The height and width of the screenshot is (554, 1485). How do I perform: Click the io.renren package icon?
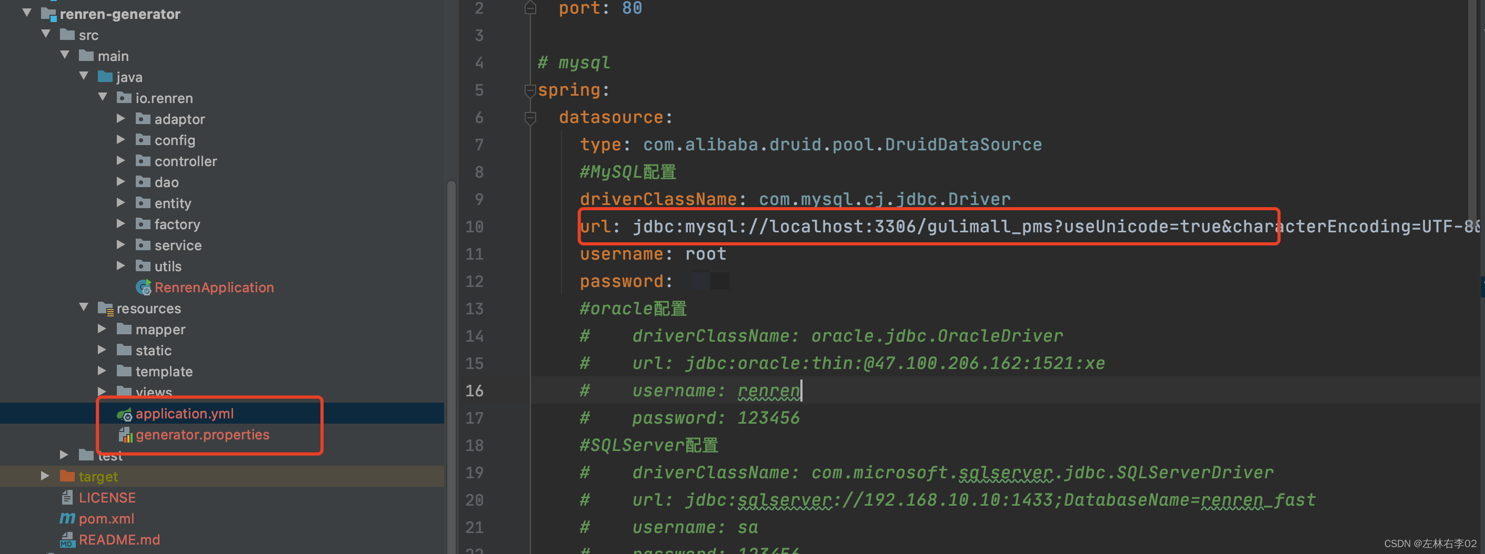pyautogui.click(x=124, y=97)
